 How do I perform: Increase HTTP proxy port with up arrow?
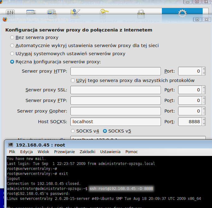tap(204, 69)
